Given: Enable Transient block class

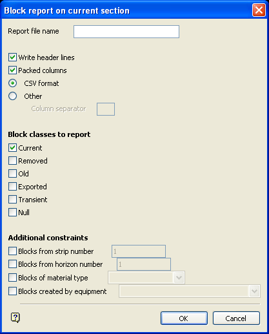Looking at the screenshot, I should tap(12, 200).
